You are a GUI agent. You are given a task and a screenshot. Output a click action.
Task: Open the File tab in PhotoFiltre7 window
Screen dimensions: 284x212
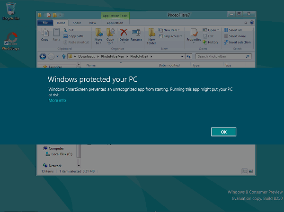(x=45, y=23)
